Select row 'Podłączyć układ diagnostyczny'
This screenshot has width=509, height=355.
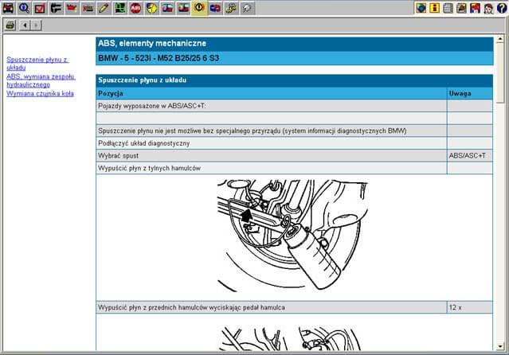coord(272,143)
